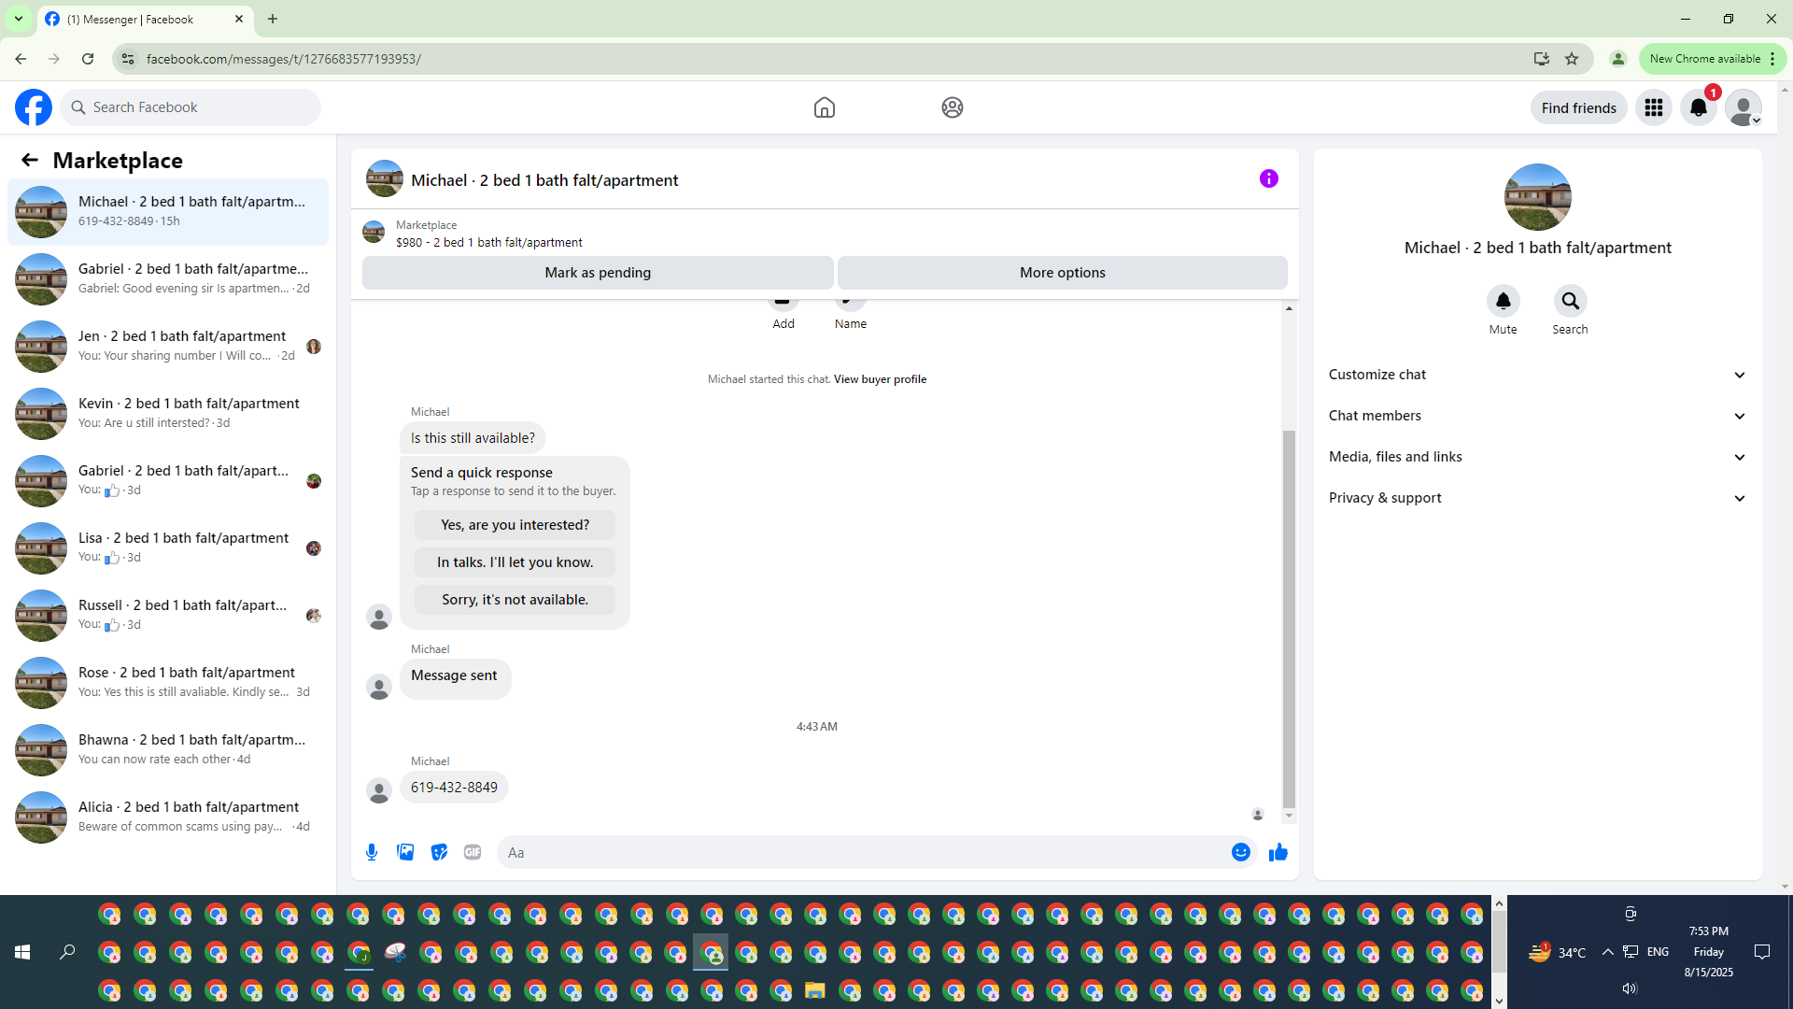
Task: Click the Mark as pending button
Action: [598, 273]
